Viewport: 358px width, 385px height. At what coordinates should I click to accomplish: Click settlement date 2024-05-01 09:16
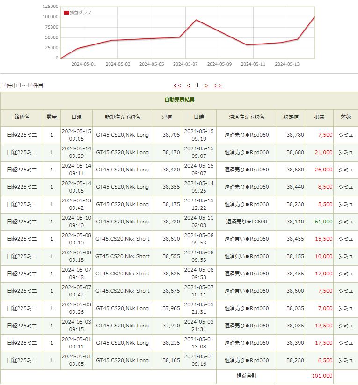pos(199,360)
